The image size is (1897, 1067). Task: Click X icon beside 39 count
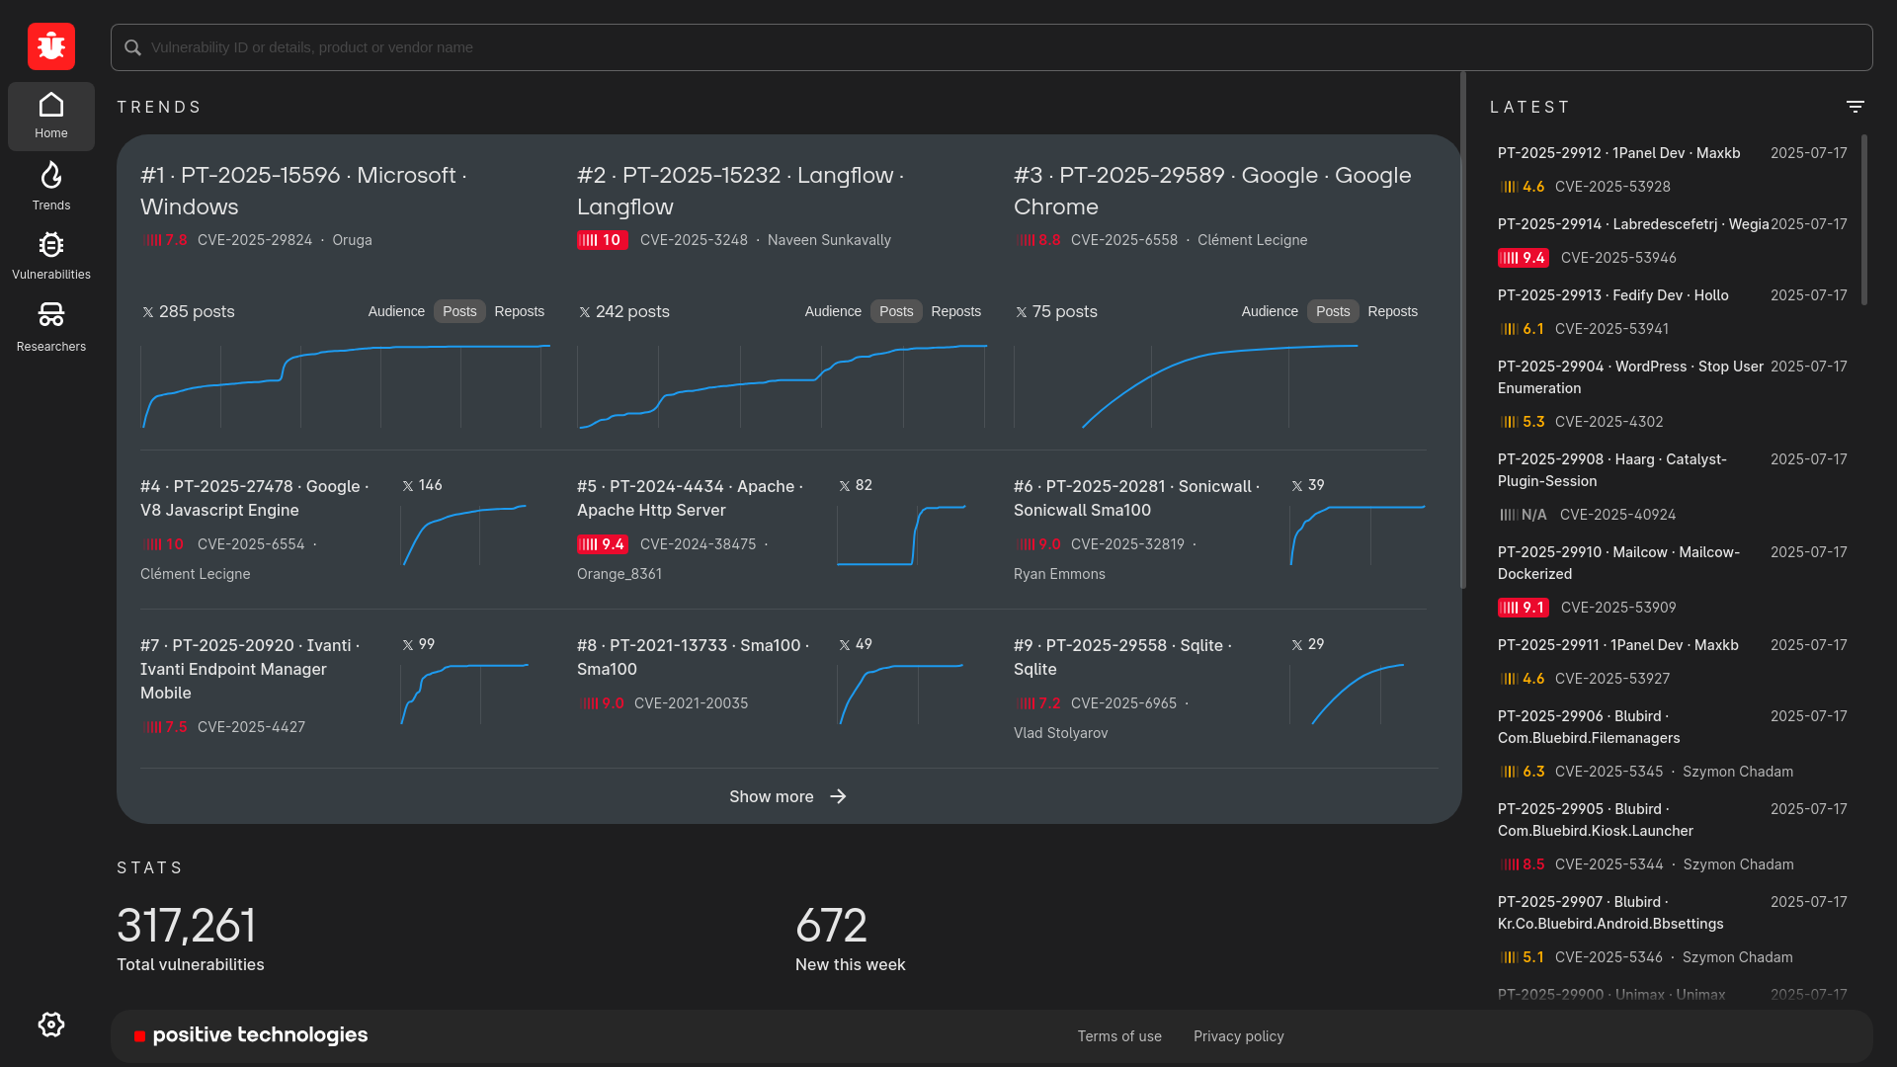point(1297,486)
